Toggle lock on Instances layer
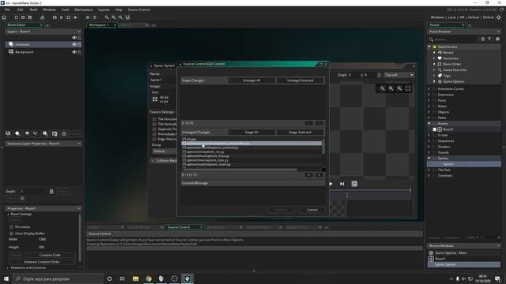506x284 pixels. point(79,44)
